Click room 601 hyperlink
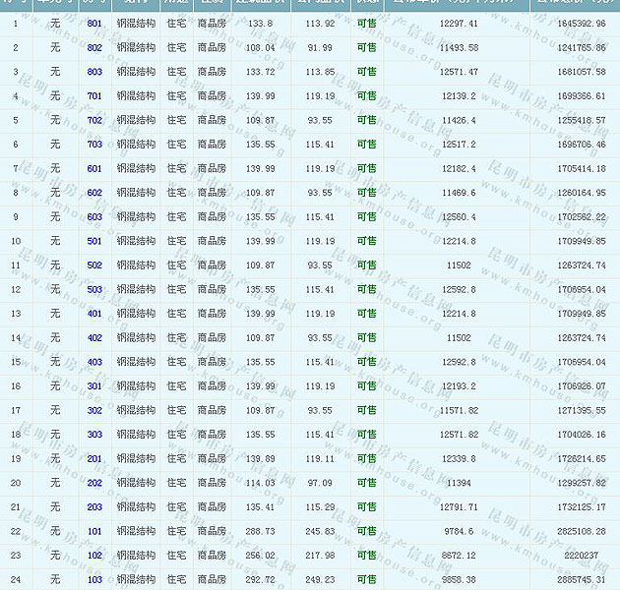 94,168
